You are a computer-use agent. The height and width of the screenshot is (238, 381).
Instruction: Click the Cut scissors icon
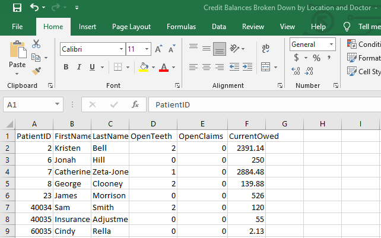(x=36, y=44)
